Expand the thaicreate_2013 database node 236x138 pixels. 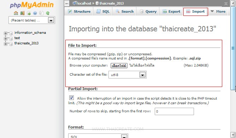point(6,44)
